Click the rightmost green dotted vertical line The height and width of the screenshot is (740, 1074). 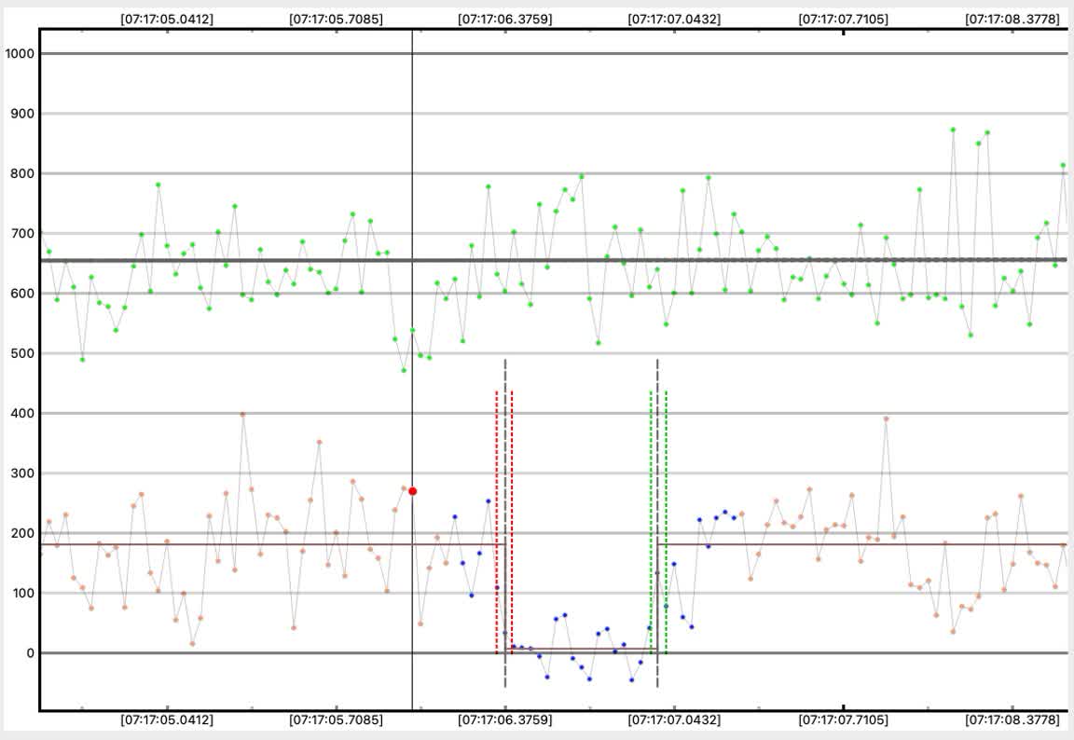click(666, 522)
